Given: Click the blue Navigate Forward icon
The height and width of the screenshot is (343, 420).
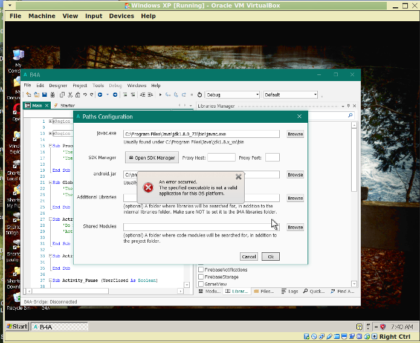Looking at the screenshot, I should (x=115, y=94).
